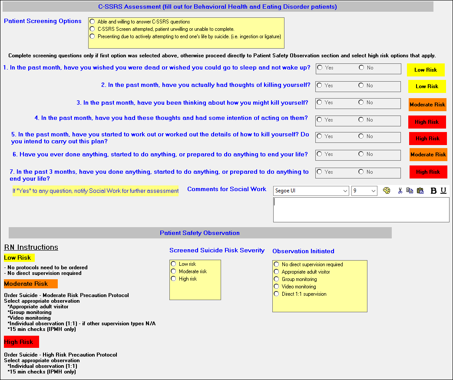
Task: Click the Low Risk label beside question 1
Action: click(426, 70)
